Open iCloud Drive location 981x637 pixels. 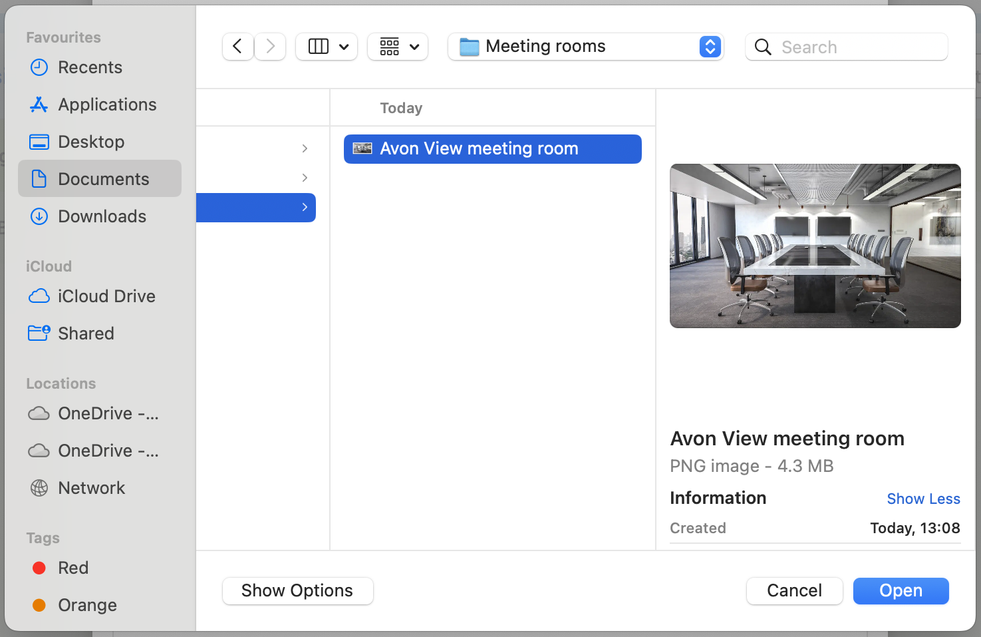106,296
